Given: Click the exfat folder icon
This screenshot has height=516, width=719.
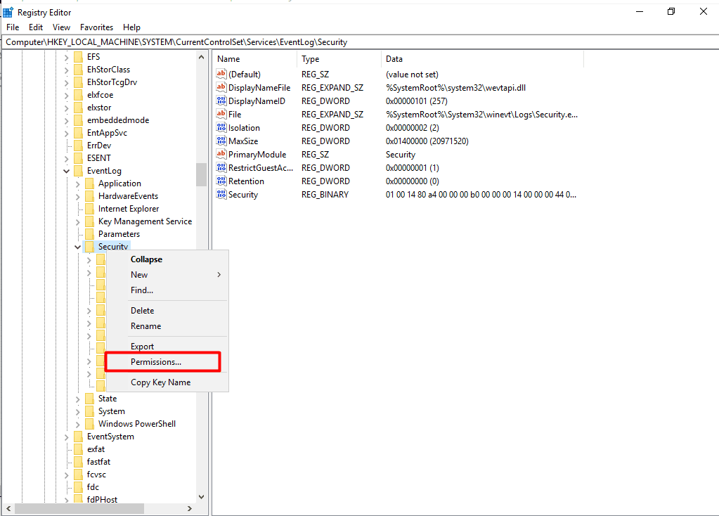Looking at the screenshot, I should pos(79,449).
